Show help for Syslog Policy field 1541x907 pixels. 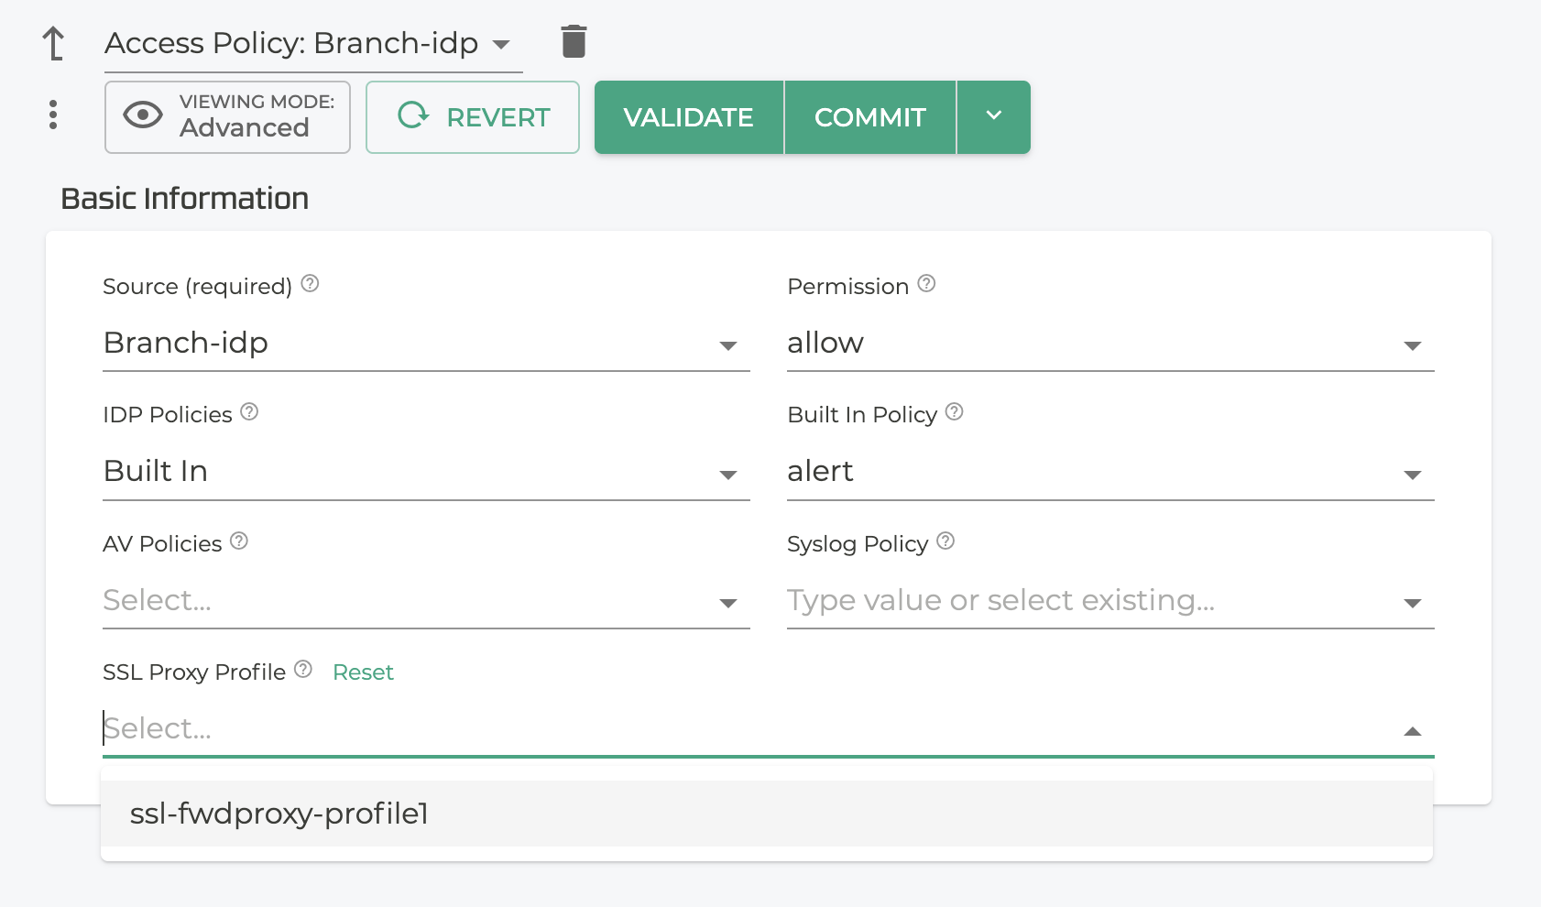click(x=945, y=541)
